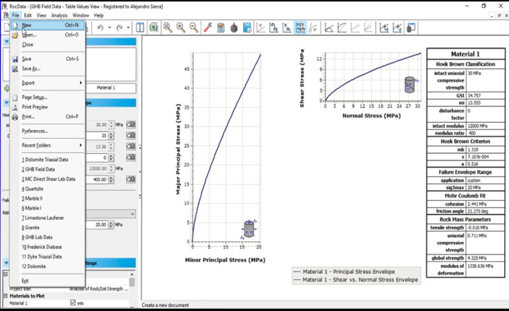Choose New from the File menu
Screen dimensions: 509x311
click(48, 25)
